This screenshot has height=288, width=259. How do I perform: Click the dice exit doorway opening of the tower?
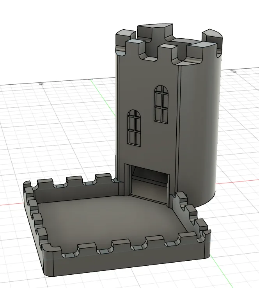coord(149,184)
